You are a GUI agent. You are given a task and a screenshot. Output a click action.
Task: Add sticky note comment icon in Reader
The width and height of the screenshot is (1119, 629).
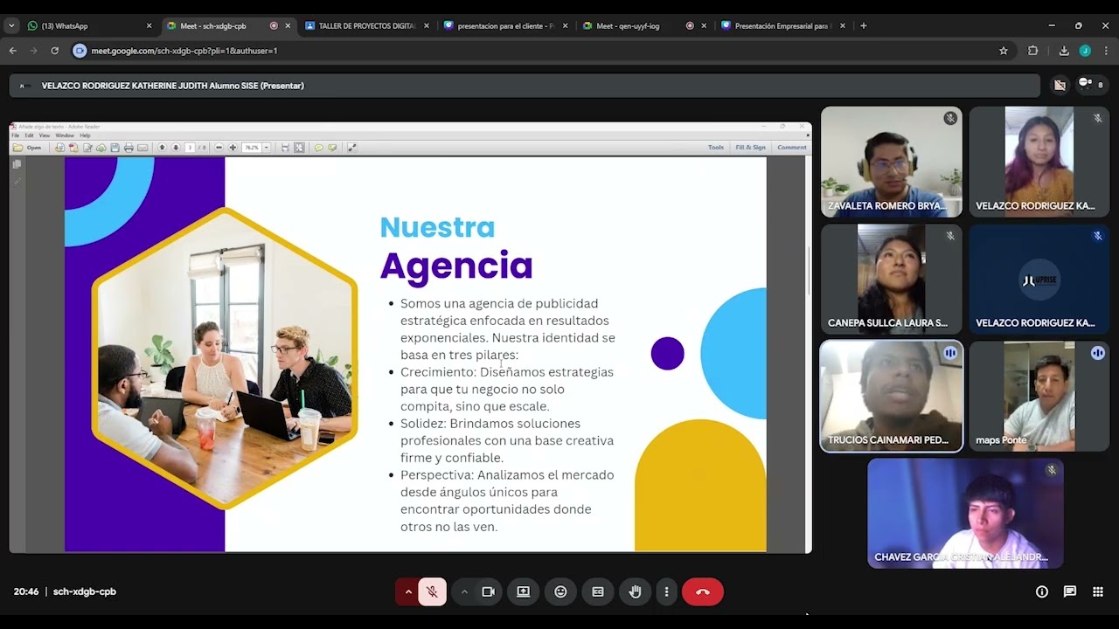pyautogui.click(x=319, y=148)
